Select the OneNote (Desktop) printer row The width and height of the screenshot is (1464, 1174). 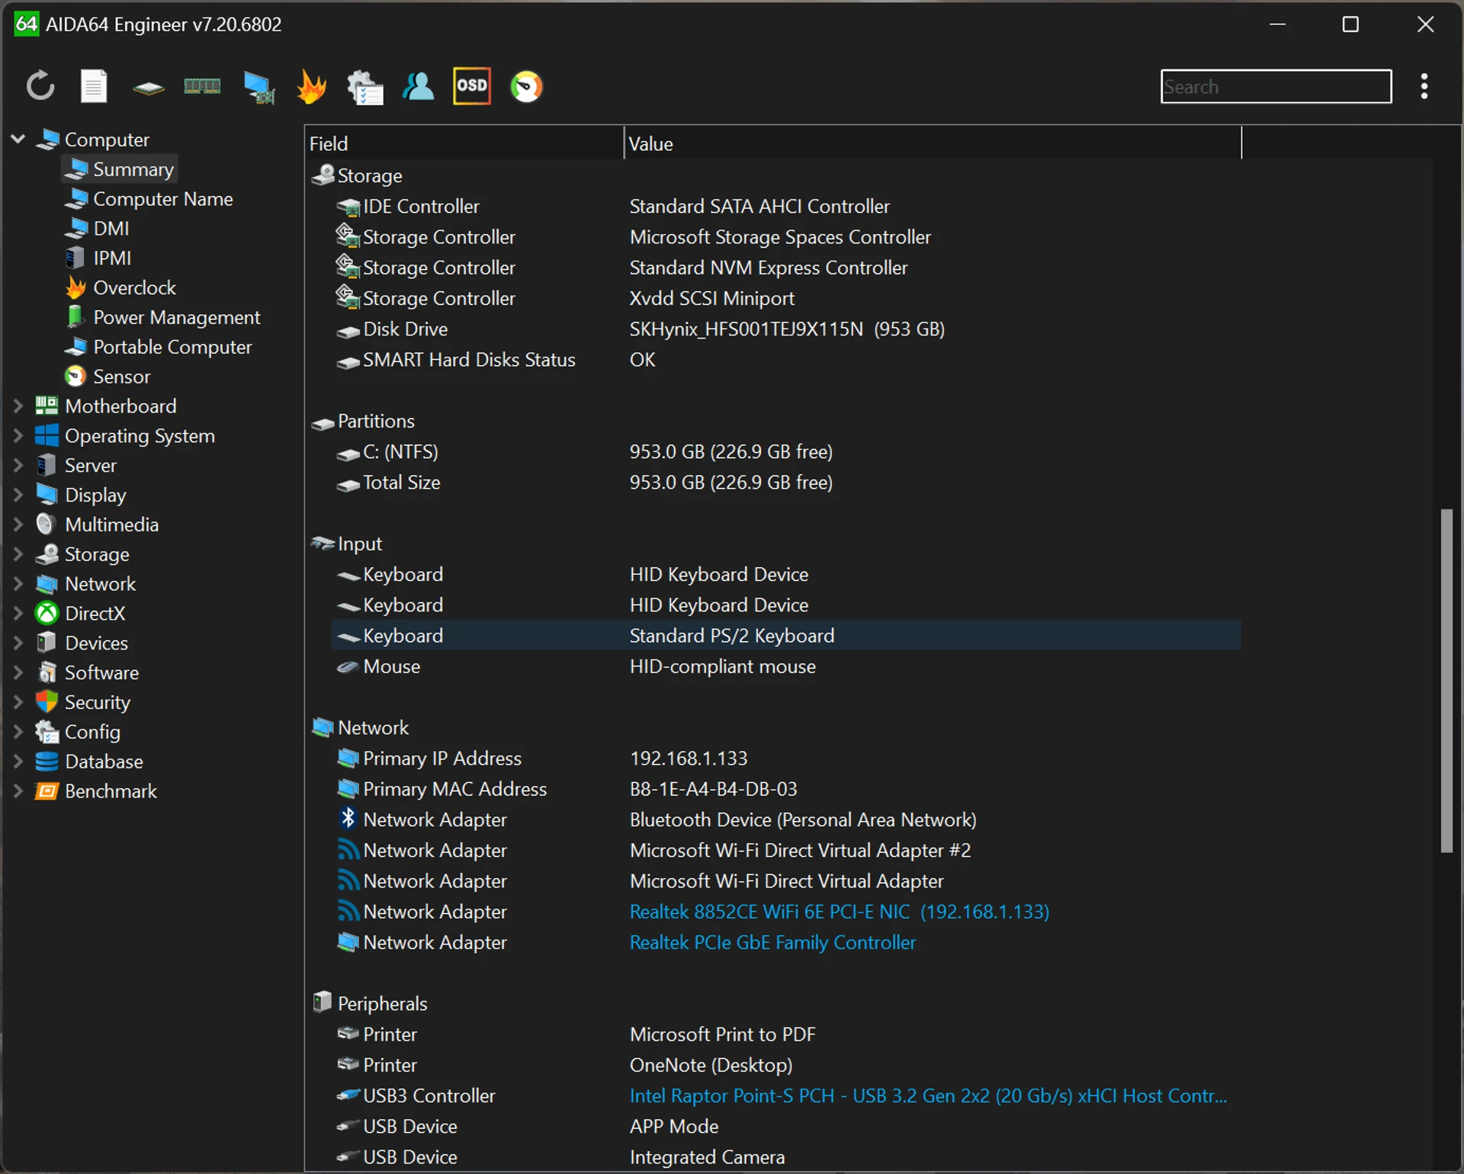coord(786,1065)
